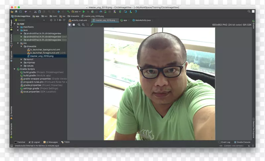This screenshot has width=265, height=161.
Task: Select ic_launcher_background.xml in the tree
Action: [x=44, y=49]
